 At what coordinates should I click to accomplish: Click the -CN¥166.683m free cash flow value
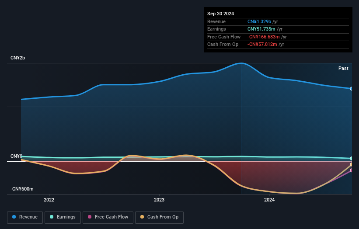[x=263, y=37]
